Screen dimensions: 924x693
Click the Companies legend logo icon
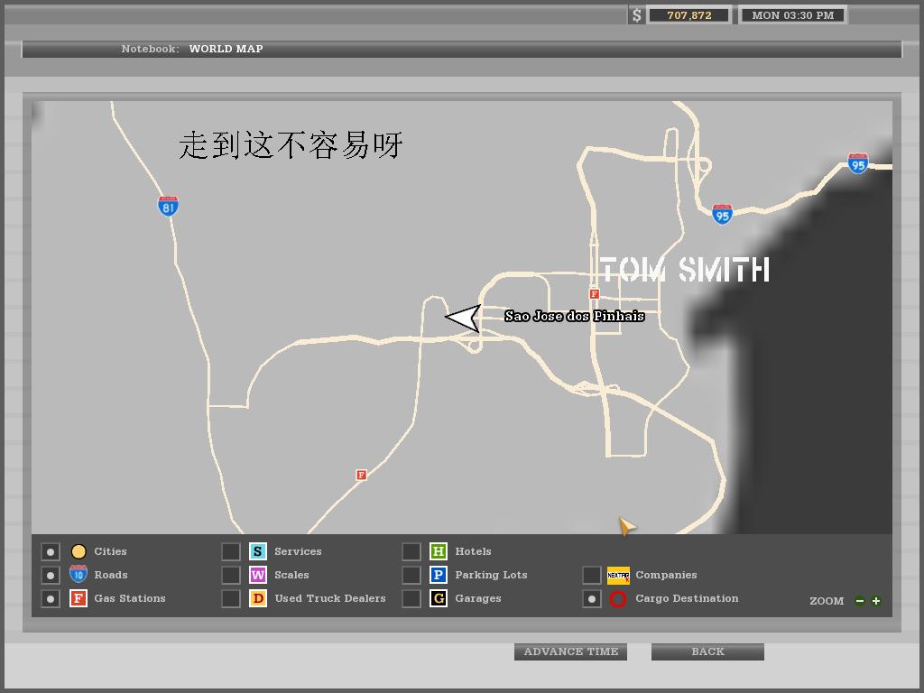[618, 576]
